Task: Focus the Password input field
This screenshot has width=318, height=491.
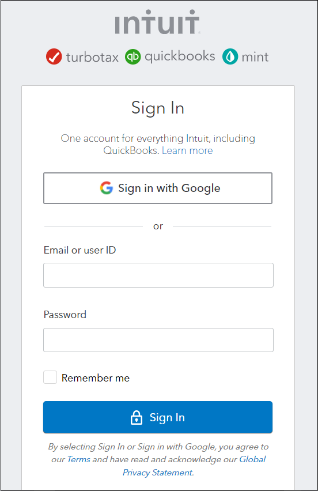Action: click(x=158, y=340)
